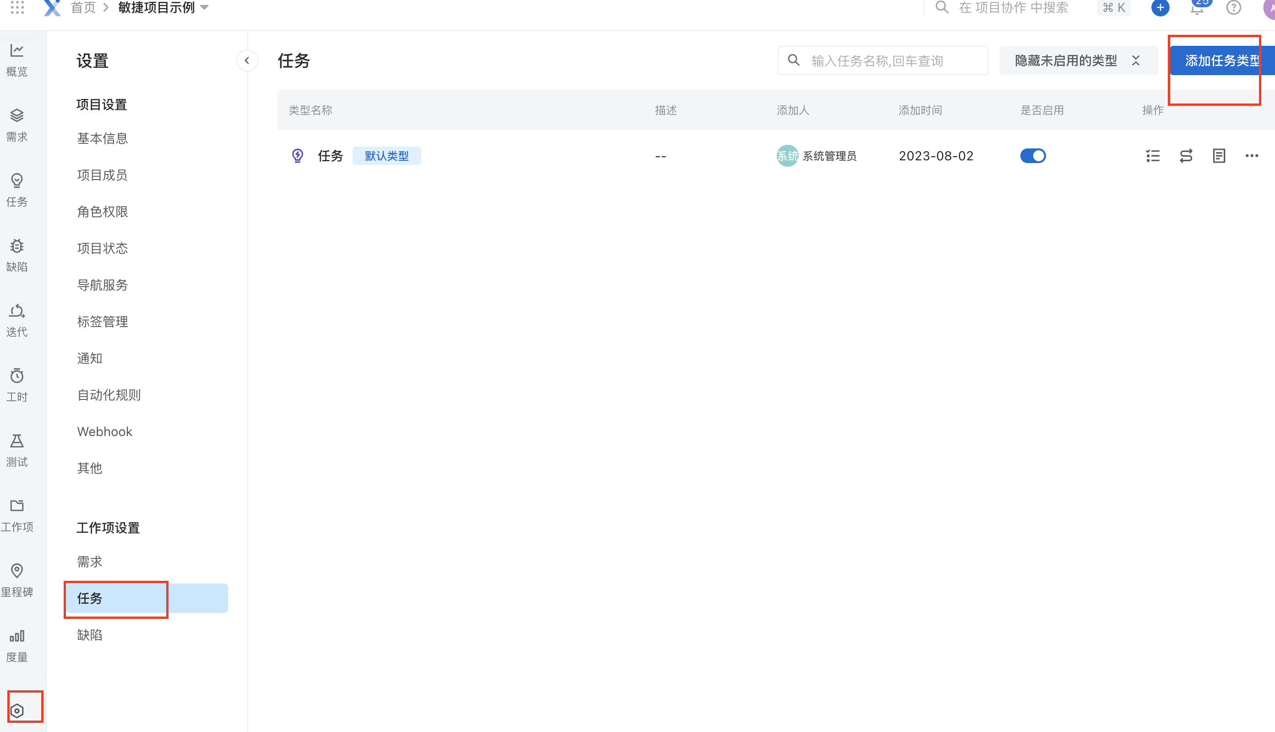
Task: Clear the 隐藏未启用的类型 filter
Action: tap(1136, 61)
